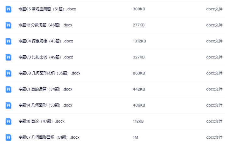Open file 专题10 数论（47题）.docx
This screenshot has width=225, height=144.
pyautogui.click(x=42, y=121)
